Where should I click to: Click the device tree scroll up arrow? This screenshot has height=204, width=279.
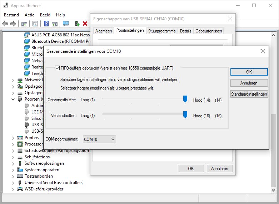pos(274,35)
